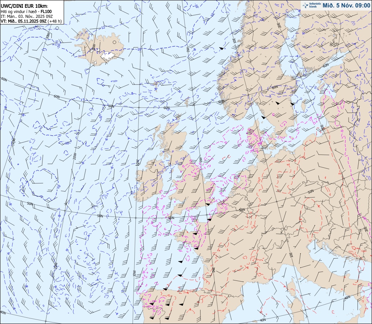The image size is (372, 324).
Task: Click the circle marker over sea northwest of Iceland
Action: pyautogui.click(x=57, y=28)
